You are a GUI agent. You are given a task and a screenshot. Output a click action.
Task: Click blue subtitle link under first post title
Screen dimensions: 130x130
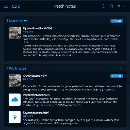coord(28,32)
